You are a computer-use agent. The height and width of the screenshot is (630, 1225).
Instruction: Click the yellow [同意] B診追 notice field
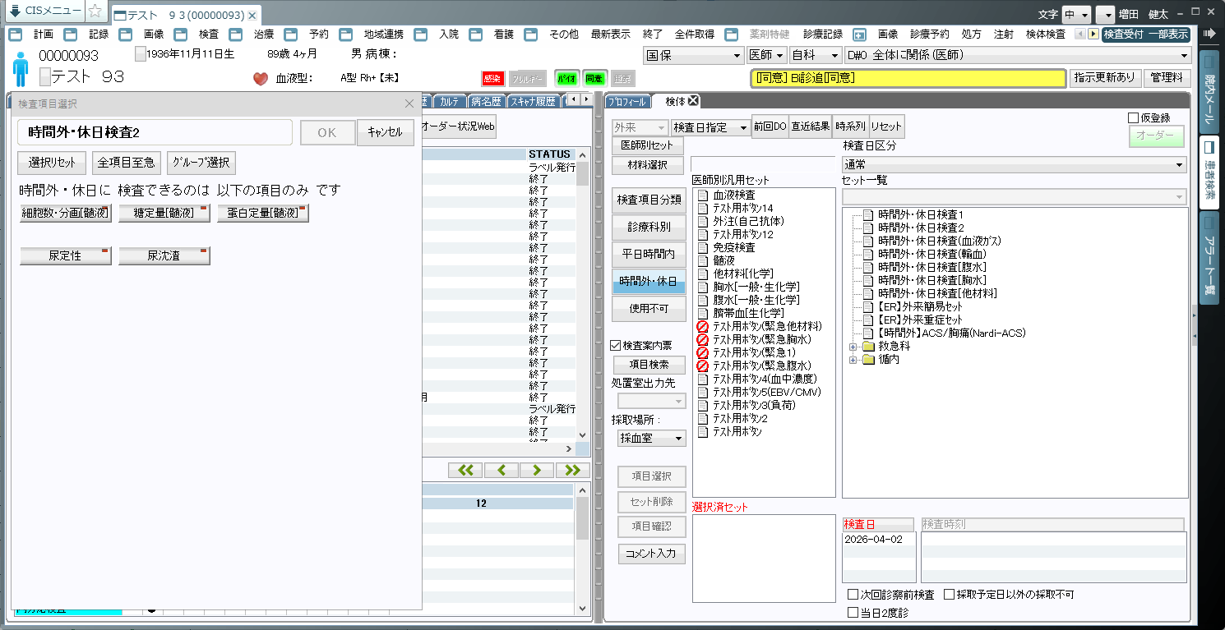[908, 78]
